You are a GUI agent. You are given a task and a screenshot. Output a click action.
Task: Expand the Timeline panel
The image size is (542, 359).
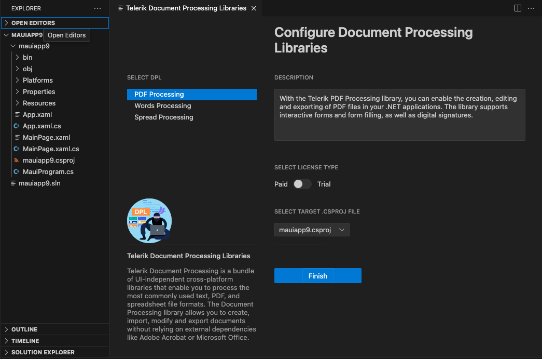(55, 341)
